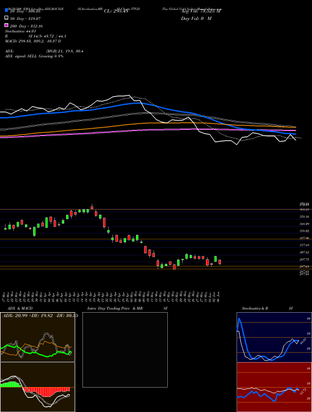Open the blue Stochastics chart panel
Screen dimensions: 312x412
[274, 337]
